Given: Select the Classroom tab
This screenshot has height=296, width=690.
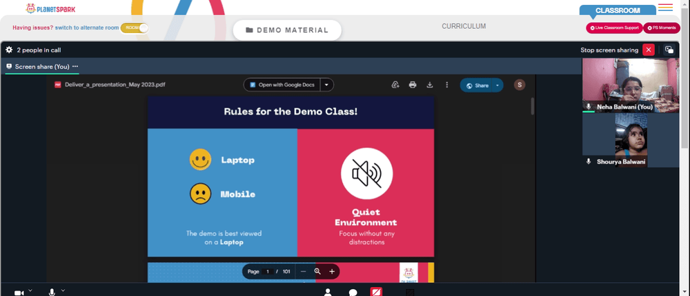Looking at the screenshot, I should tap(618, 10).
